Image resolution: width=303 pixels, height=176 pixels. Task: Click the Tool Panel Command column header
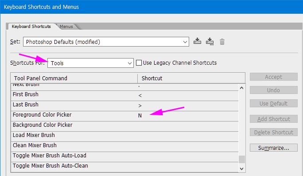[x=74, y=78]
